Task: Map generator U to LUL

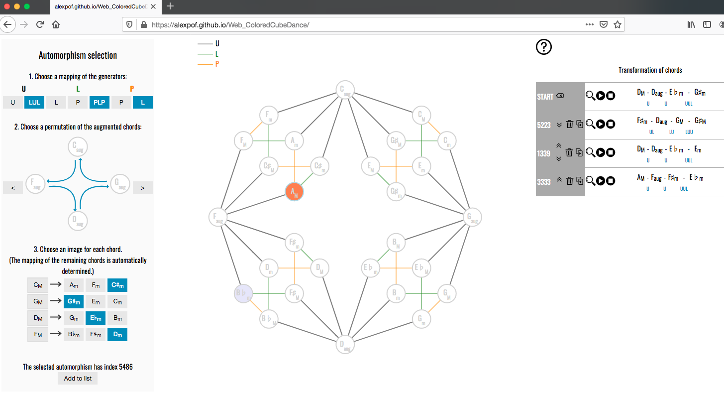Action: (34, 102)
